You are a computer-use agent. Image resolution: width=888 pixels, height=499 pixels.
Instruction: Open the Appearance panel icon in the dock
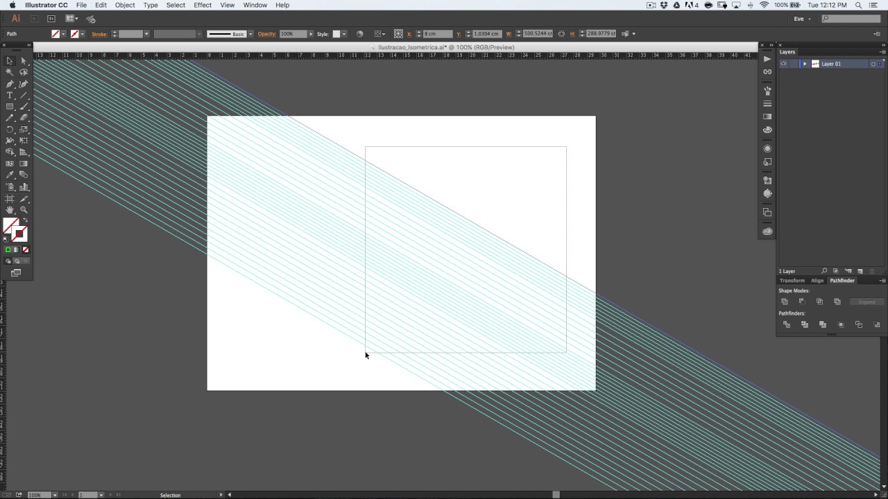pyautogui.click(x=767, y=148)
